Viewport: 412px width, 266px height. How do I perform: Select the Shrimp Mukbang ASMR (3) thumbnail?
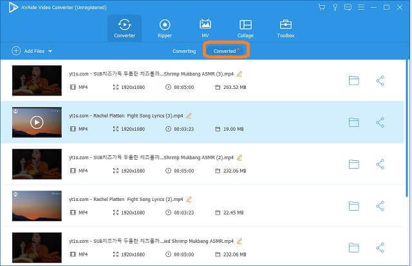[37, 81]
